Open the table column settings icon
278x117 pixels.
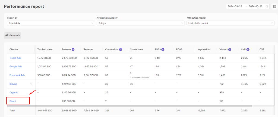[274, 6]
